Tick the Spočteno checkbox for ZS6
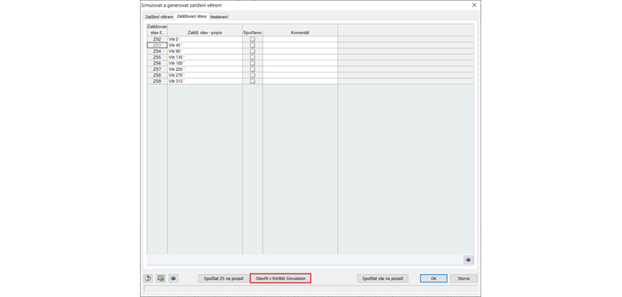 coord(252,63)
